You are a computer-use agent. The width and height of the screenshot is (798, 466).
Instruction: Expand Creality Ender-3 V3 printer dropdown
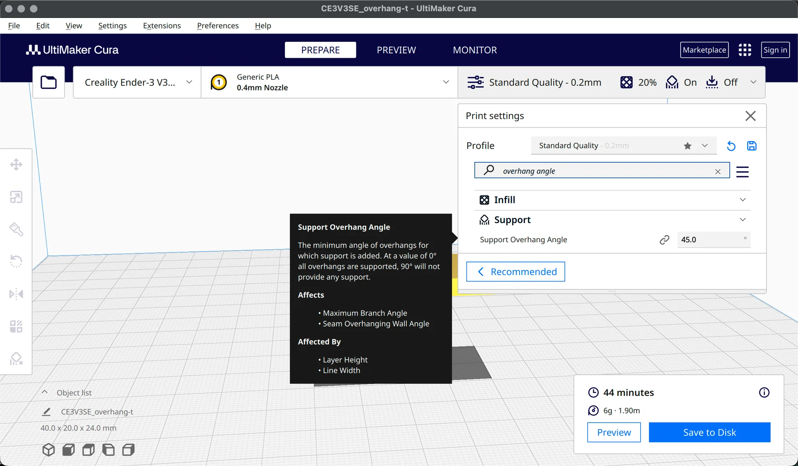[x=137, y=82]
